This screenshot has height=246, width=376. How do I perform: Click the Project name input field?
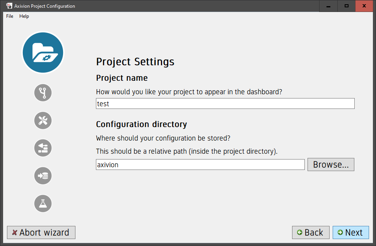pos(225,103)
